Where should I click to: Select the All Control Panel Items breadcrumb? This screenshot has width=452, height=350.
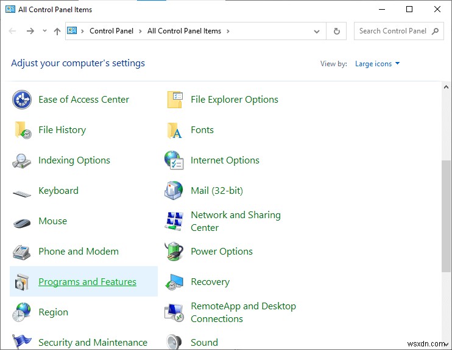tap(185, 31)
